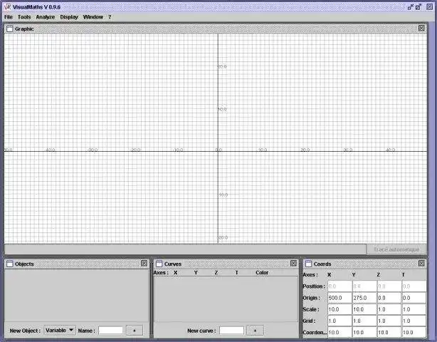Close the VisualMaths main window
The image size is (437, 342).
point(429,7)
